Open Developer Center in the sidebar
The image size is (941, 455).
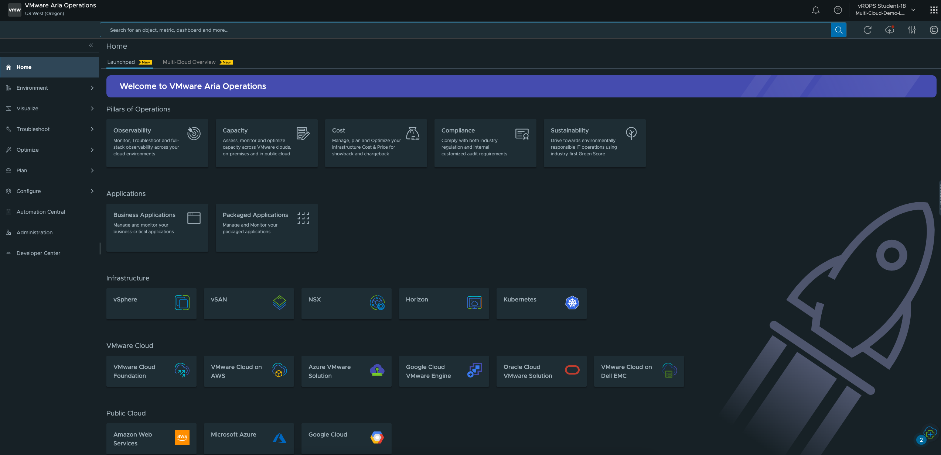point(50,253)
